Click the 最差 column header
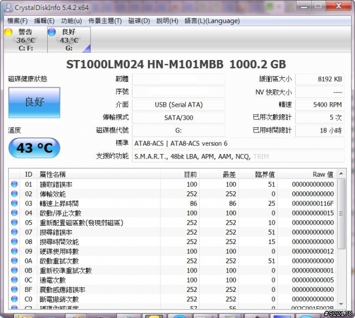This screenshot has height=318, width=355. point(219,175)
